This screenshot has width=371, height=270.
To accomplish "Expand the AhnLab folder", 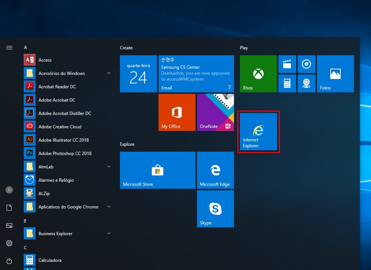I will tap(67, 167).
